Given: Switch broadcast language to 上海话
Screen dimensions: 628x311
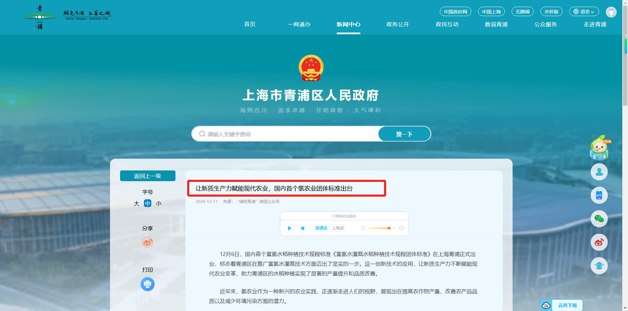Looking at the screenshot, I should click(x=338, y=228).
